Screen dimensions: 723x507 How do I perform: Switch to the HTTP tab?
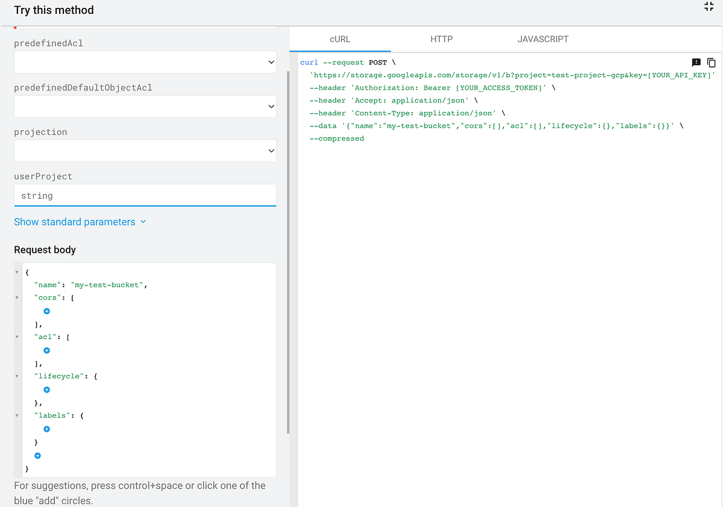pyautogui.click(x=442, y=39)
